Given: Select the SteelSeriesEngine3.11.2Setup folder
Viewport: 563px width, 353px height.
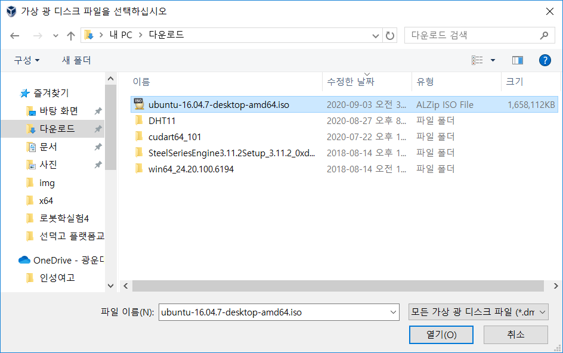Looking at the screenshot, I should pyautogui.click(x=231, y=153).
